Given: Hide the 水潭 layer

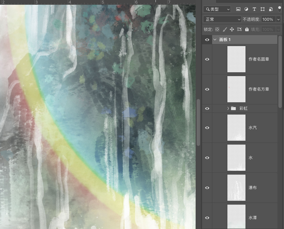Looking at the screenshot, I should [x=207, y=218].
